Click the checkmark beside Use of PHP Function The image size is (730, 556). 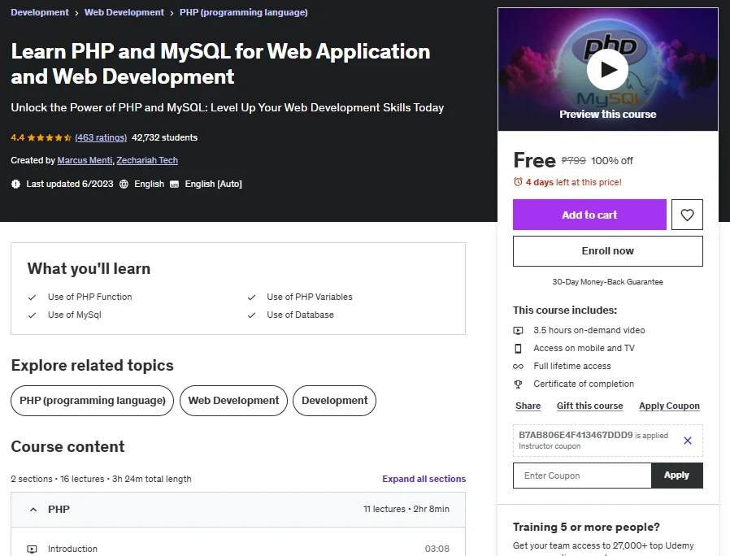[33, 297]
